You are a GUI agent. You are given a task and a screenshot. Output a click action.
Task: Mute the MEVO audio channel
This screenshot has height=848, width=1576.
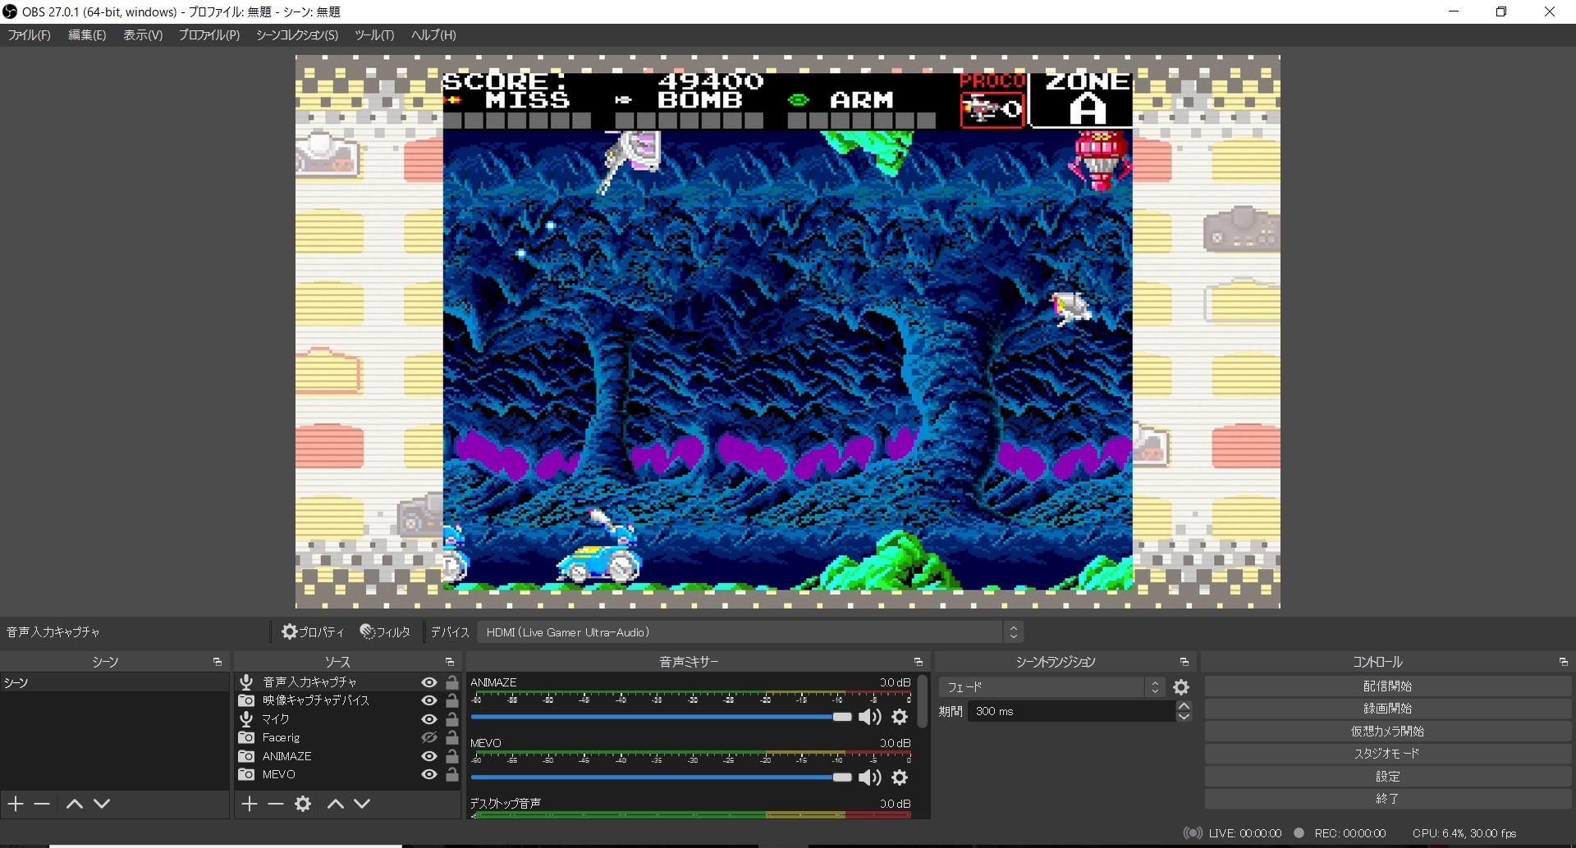pyautogui.click(x=870, y=777)
